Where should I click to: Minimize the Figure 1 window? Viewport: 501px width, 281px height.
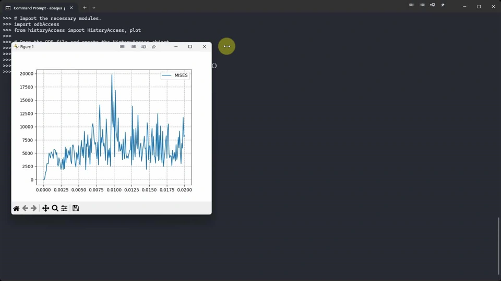click(x=176, y=46)
